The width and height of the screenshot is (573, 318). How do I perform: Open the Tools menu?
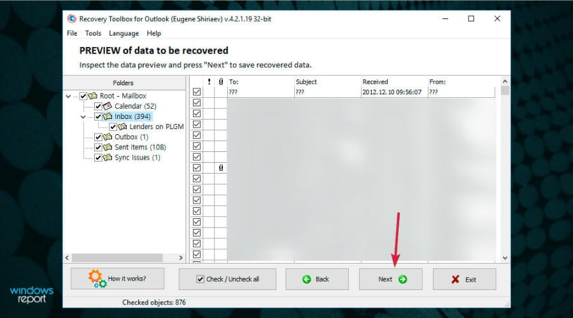click(x=93, y=33)
